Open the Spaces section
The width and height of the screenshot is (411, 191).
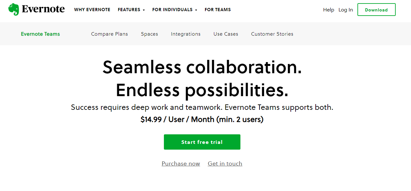tap(149, 34)
